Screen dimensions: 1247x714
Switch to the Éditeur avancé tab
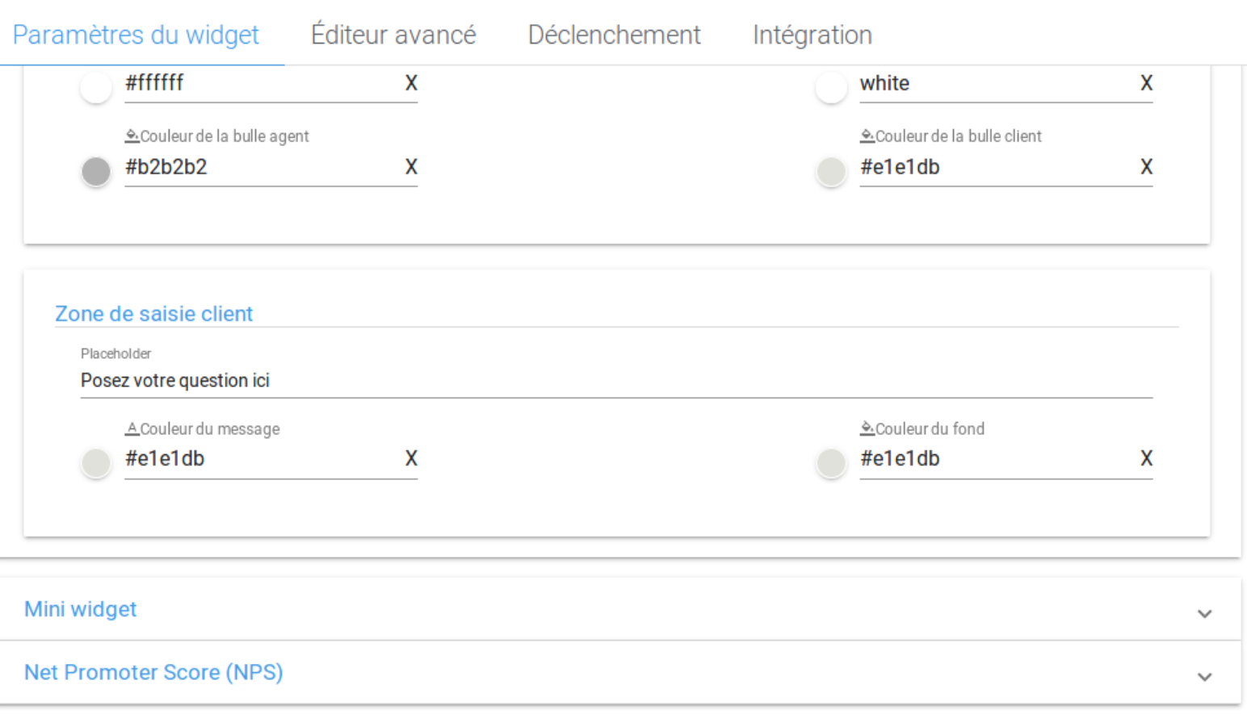point(393,35)
